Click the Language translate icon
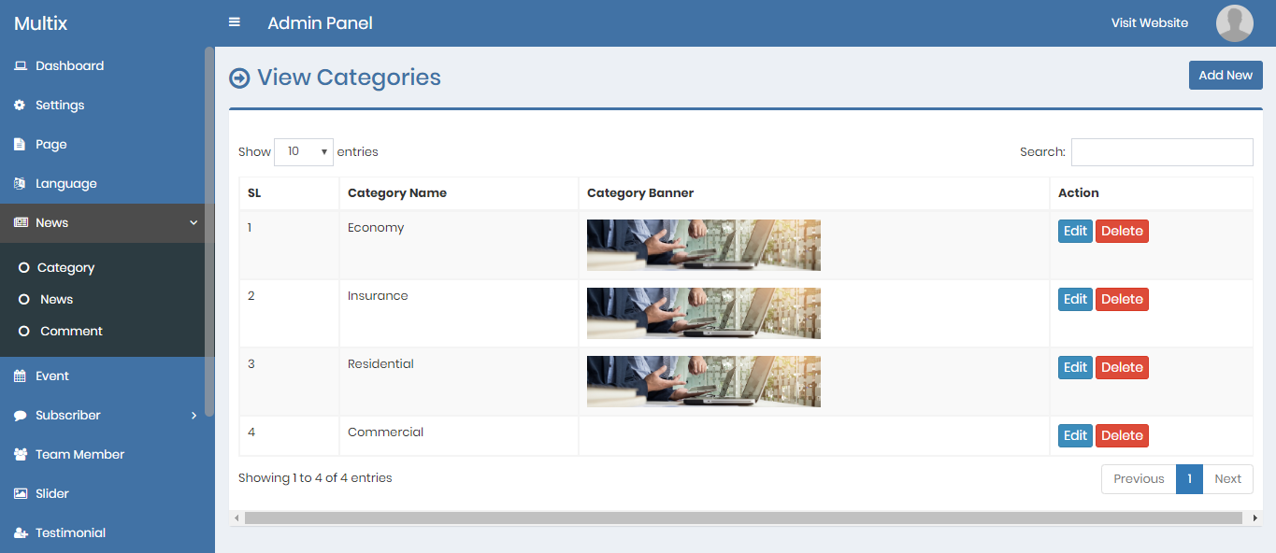 point(20,184)
